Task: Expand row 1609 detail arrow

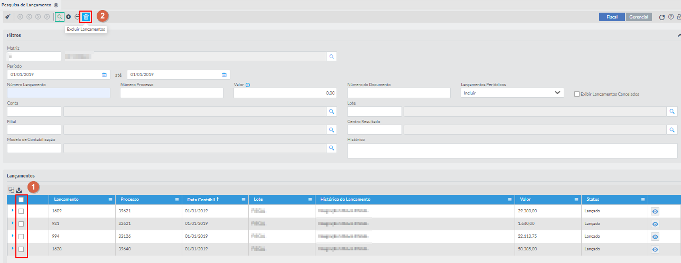Action: click(12, 211)
